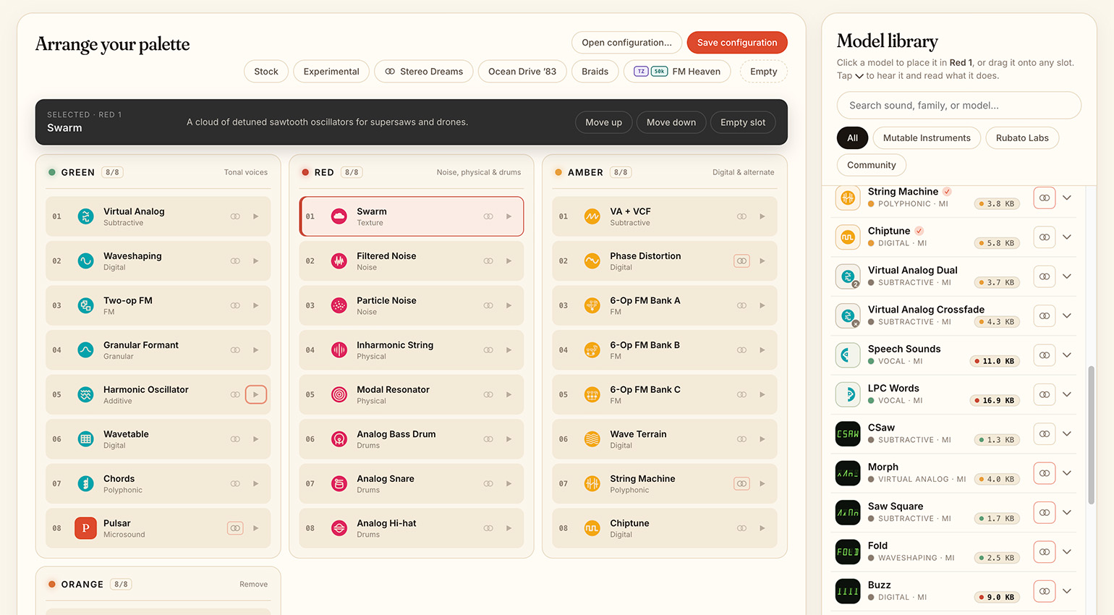Click the Chords model icon
This screenshot has width=1114, height=615.
[x=85, y=484]
